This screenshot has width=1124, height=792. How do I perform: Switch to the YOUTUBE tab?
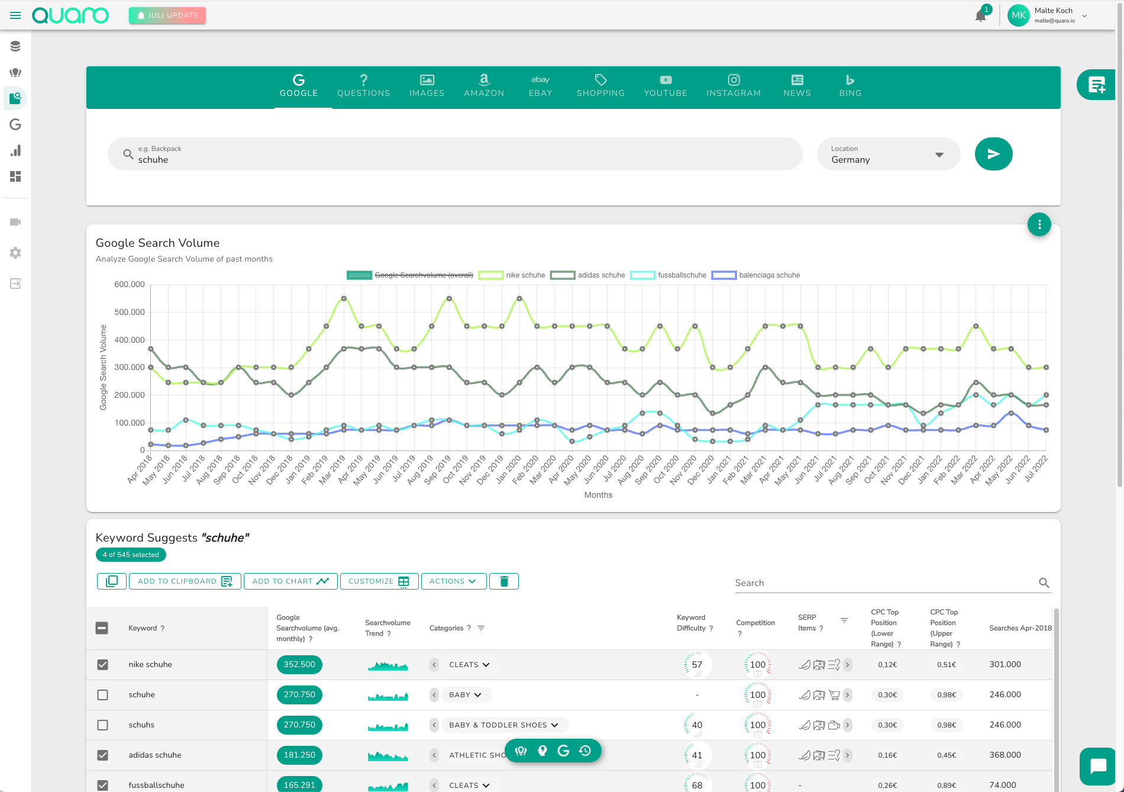click(x=666, y=86)
